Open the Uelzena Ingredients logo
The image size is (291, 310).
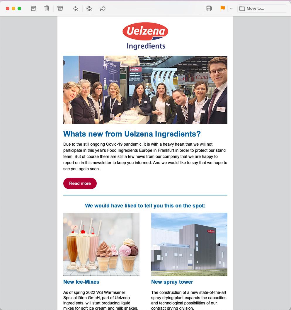(145, 36)
